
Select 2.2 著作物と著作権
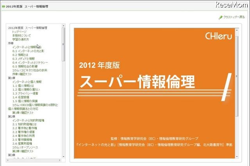click(x=25, y=128)
